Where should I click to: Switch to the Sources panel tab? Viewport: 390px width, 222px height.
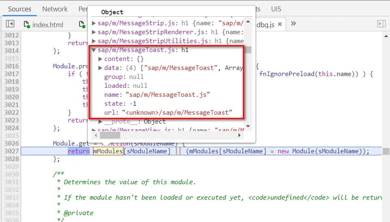19,9
